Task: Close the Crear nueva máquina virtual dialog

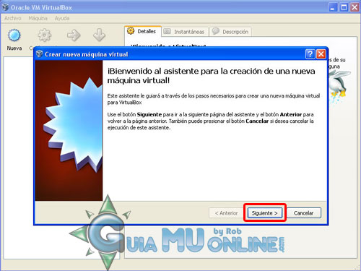Action: 321,54
